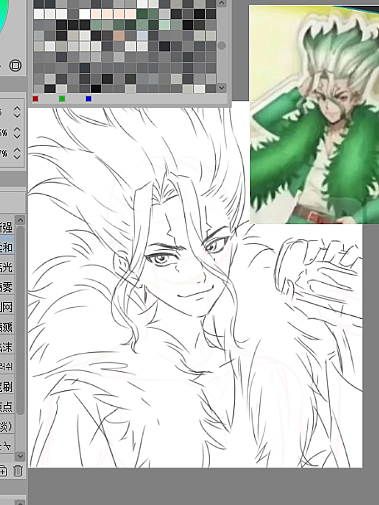Screen dimensions: 379x505
Task: Click the round scroll thumb of the color set
Action: (221, 45)
